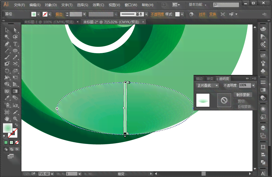
Task: Set paint type to Gradient below swatches
Action: tap(12, 143)
